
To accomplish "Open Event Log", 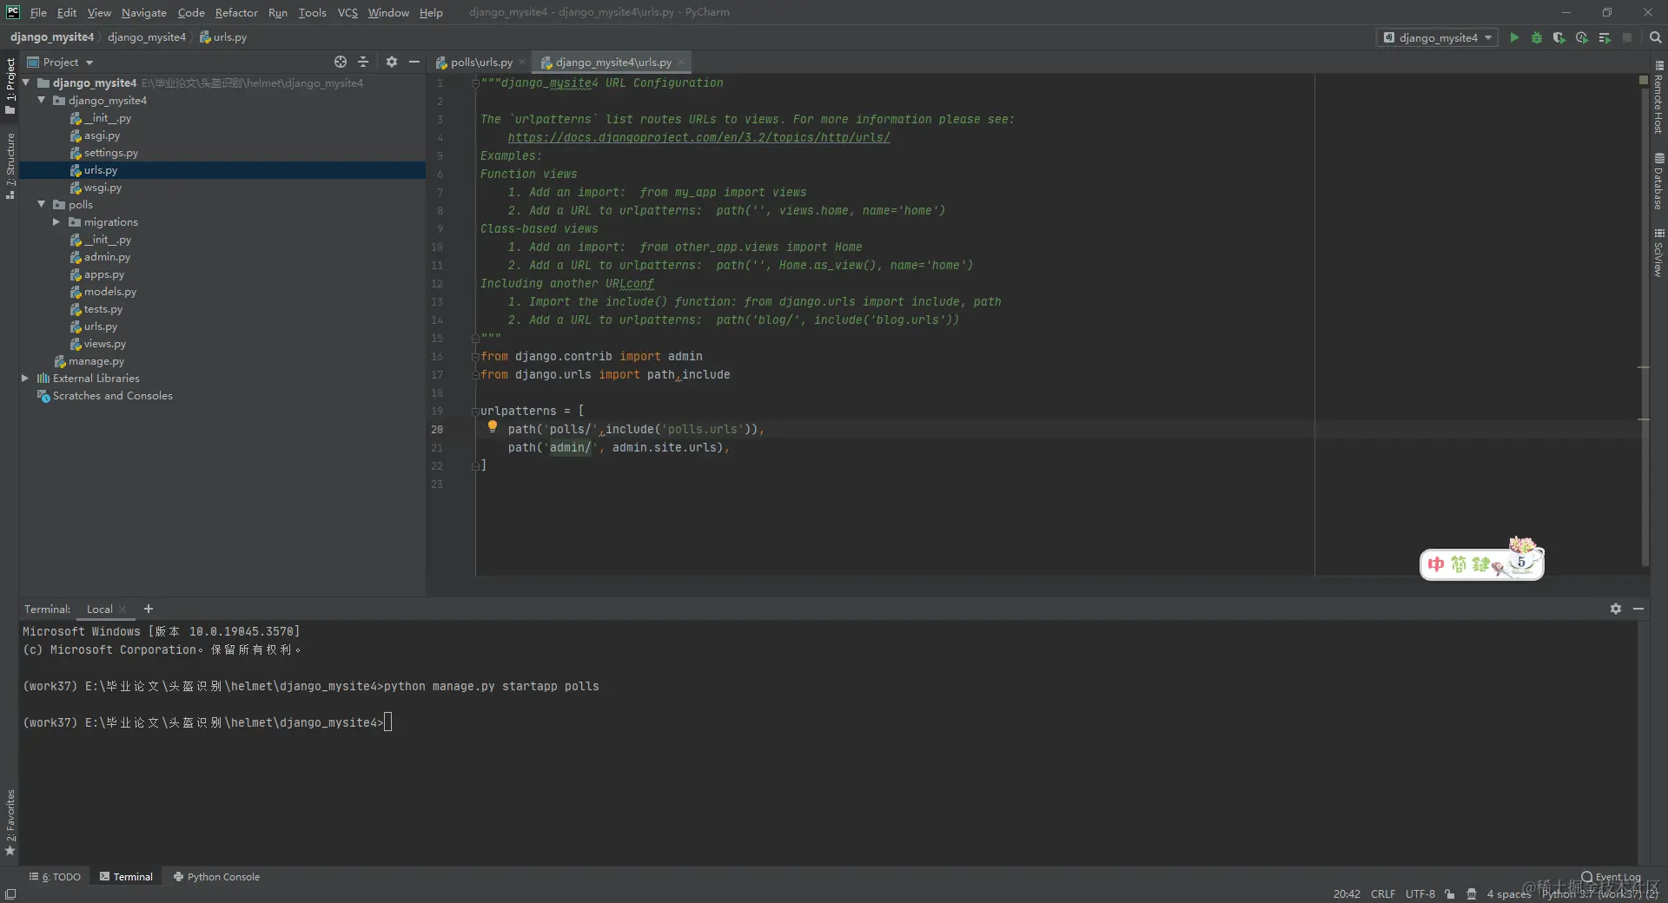I will (1611, 877).
